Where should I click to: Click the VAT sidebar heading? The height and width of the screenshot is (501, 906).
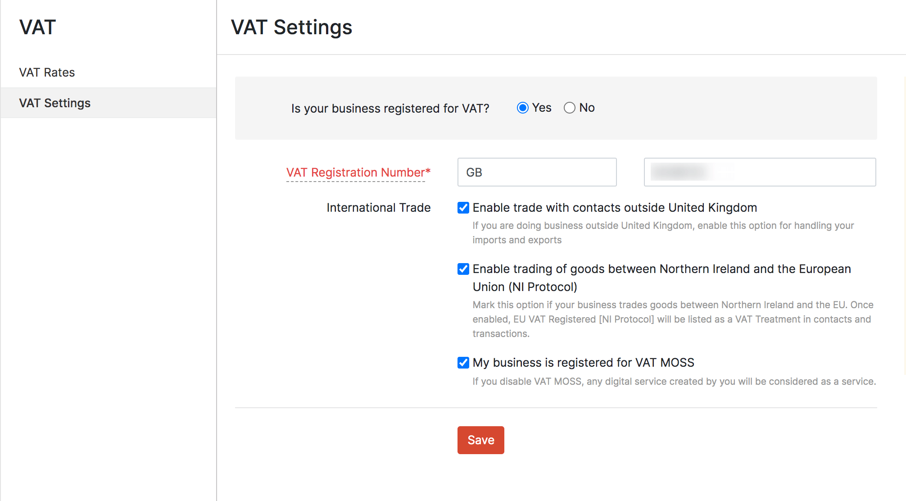(x=37, y=27)
